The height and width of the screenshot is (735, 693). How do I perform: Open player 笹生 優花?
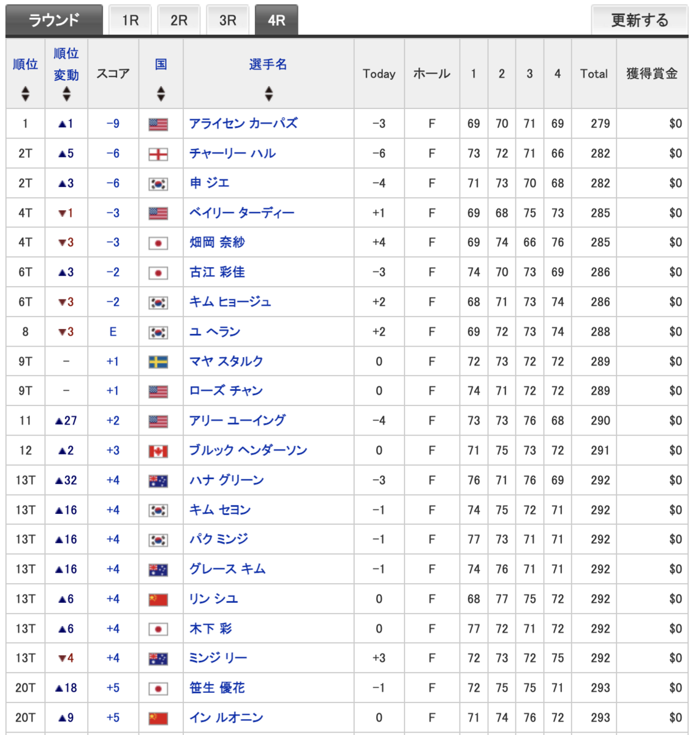coord(217,688)
